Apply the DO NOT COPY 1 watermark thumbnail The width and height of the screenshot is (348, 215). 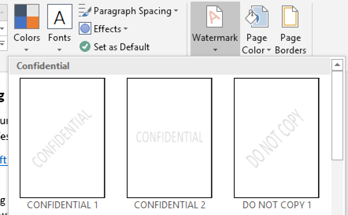coord(276,138)
